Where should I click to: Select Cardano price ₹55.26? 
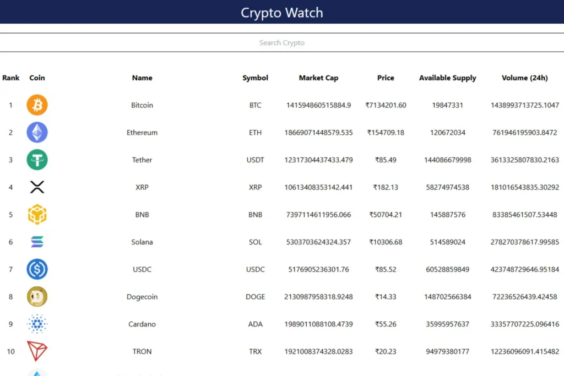[386, 324]
